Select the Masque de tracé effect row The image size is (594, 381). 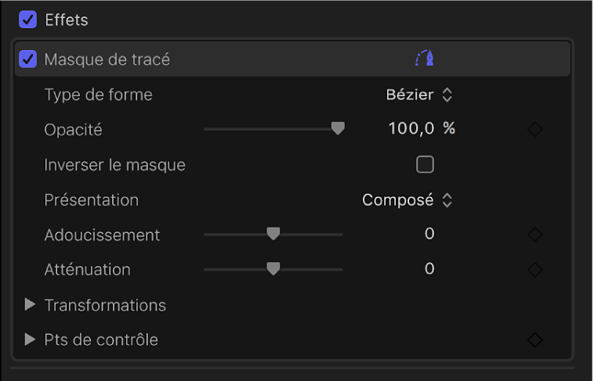coord(235,59)
